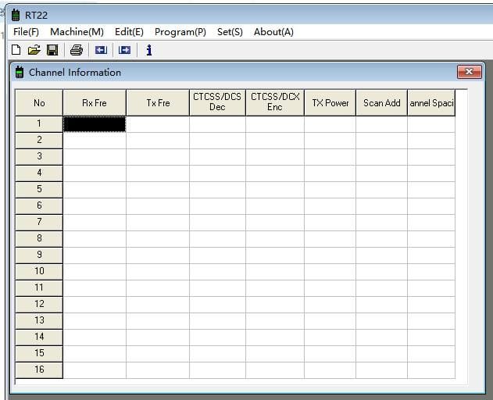The image size is (493, 400).
Task: Click the New file icon in toolbar
Action: pos(16,50)
